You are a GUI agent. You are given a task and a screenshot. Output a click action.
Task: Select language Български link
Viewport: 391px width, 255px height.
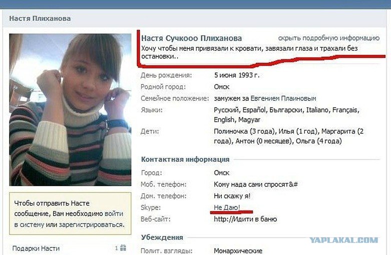coord(286,110)
